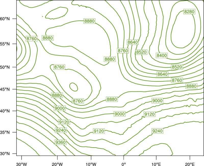Click the 8520 label directly above 8640 and 8760
Viewport: 204px width, 166px height.
coord(177,67)
